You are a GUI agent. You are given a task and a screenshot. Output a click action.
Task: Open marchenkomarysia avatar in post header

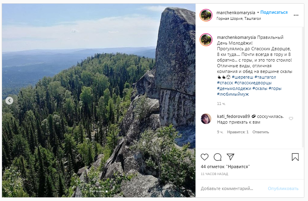coord(206,15)
